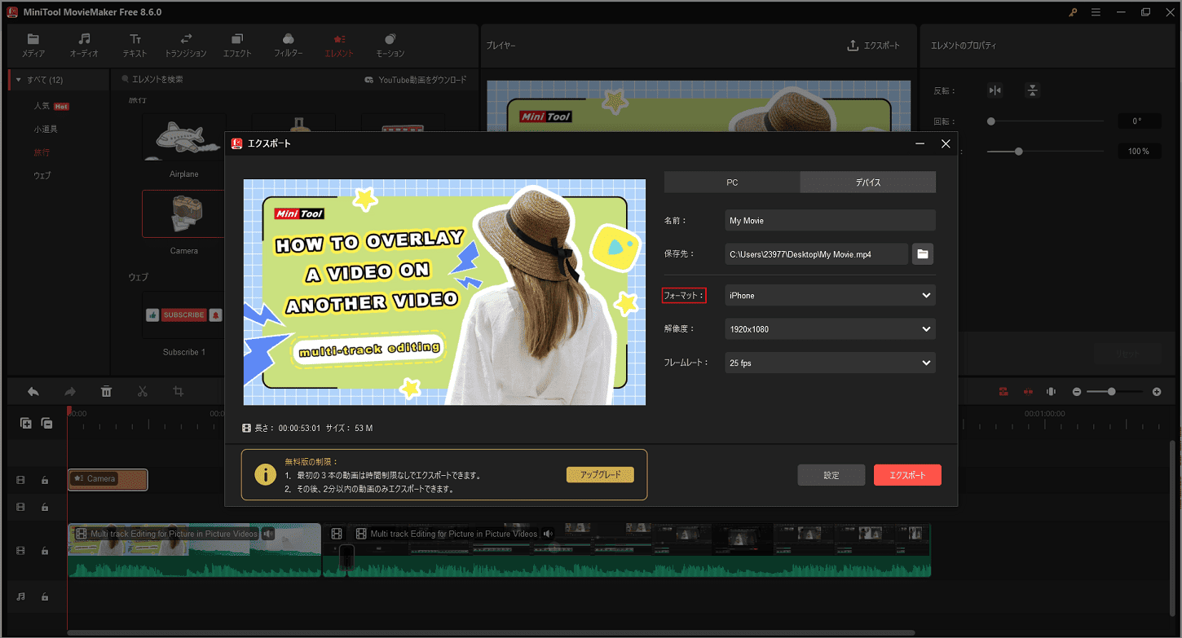Click the scissors split icon in timeline toolbar
This screenshot has height=638, width=1182.
[x=143, y=392]
